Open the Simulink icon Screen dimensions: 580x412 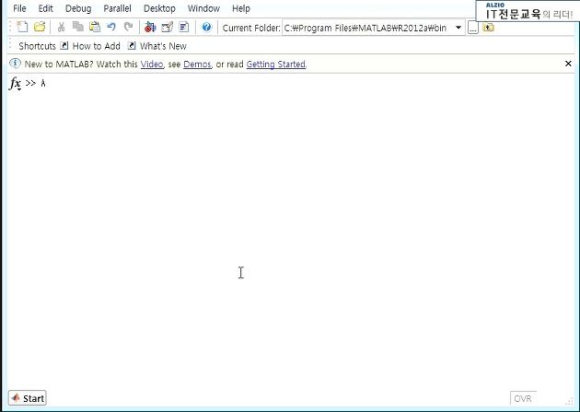click(150, 27)
